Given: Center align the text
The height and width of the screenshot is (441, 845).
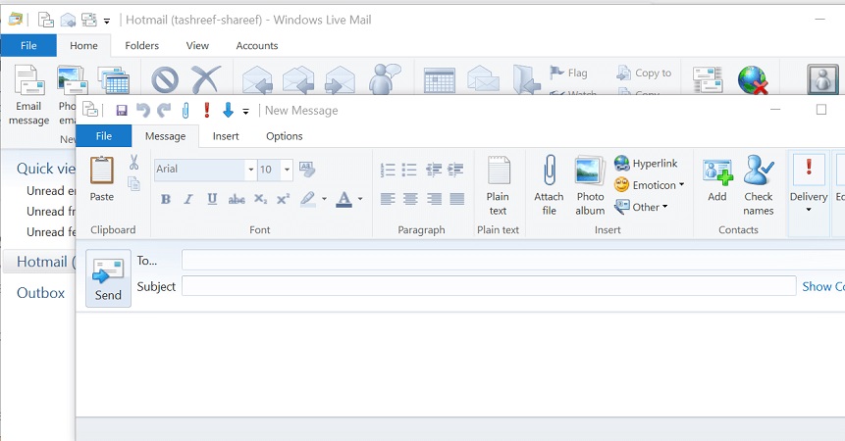Looking at the screenshot, I should pos(410,199).
